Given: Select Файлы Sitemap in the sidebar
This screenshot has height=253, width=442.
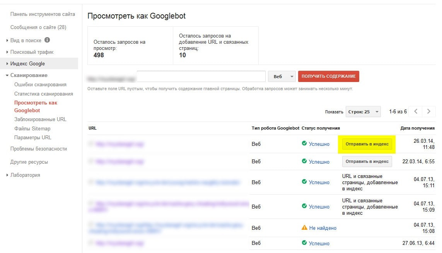Looking at the screenshot, I should (32, 128).
